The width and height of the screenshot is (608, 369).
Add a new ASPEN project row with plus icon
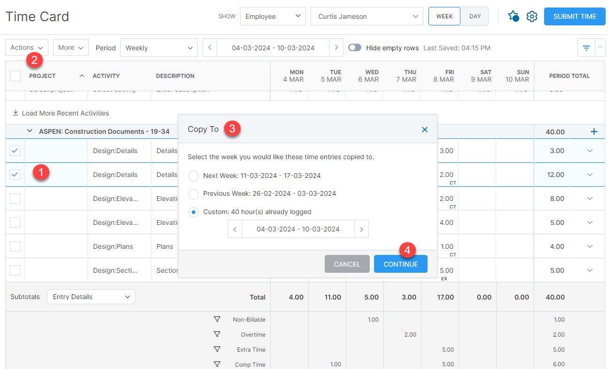click(x=593, y=131)
